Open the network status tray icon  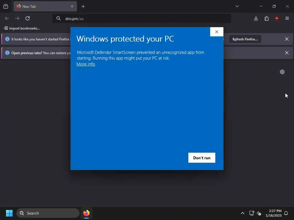click(x=252, y=213)
